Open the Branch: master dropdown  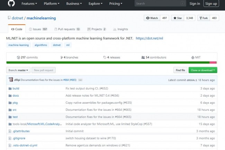click(18, 70)
